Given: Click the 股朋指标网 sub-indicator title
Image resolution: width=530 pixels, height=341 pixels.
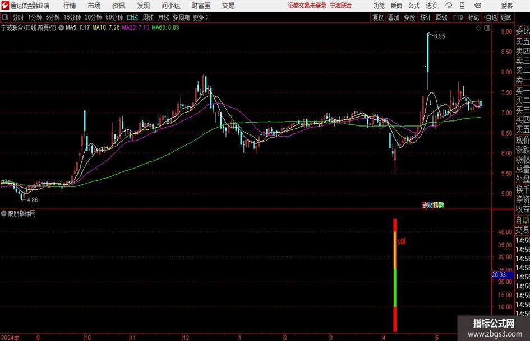Looking at the screenshot, I should point(22,213).
